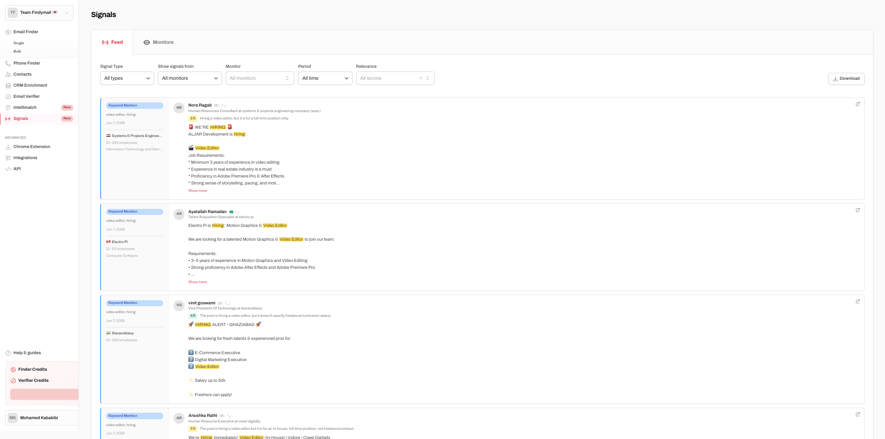The height and width of the screenshot is (439, 885).
Task: Open Email Verifier
Action: (27, 96)
